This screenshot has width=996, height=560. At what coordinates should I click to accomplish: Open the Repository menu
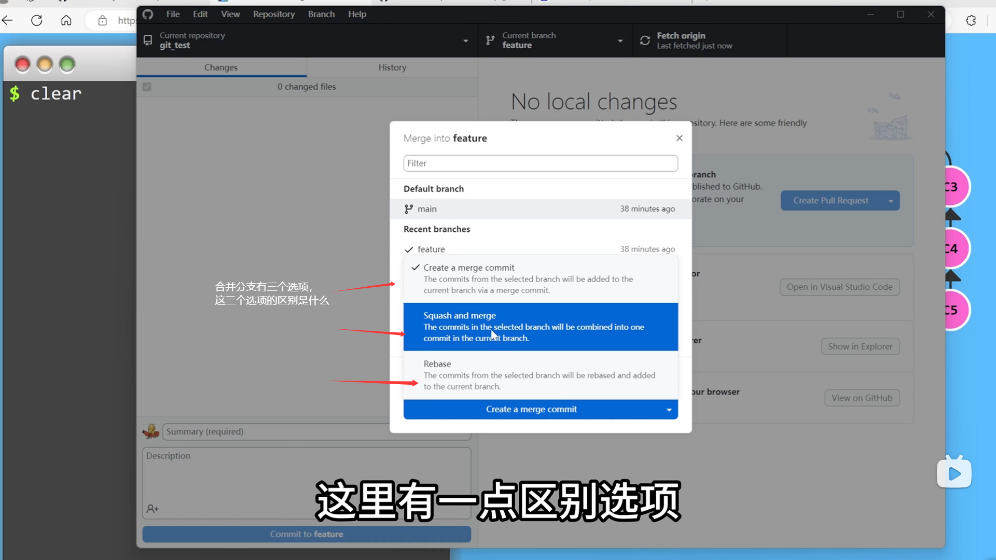tap(273, 14)
